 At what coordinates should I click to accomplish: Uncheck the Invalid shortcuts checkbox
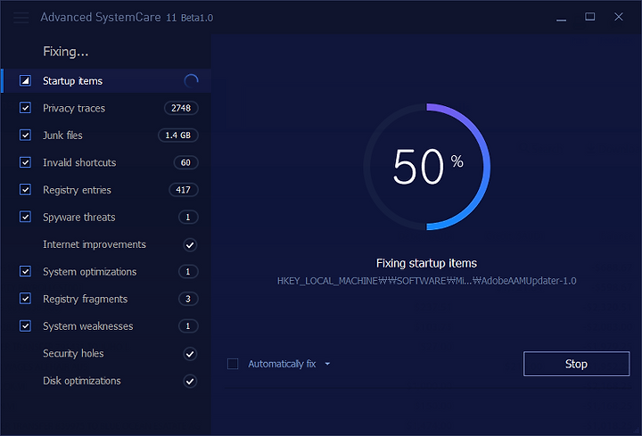[x=25, y=162]
